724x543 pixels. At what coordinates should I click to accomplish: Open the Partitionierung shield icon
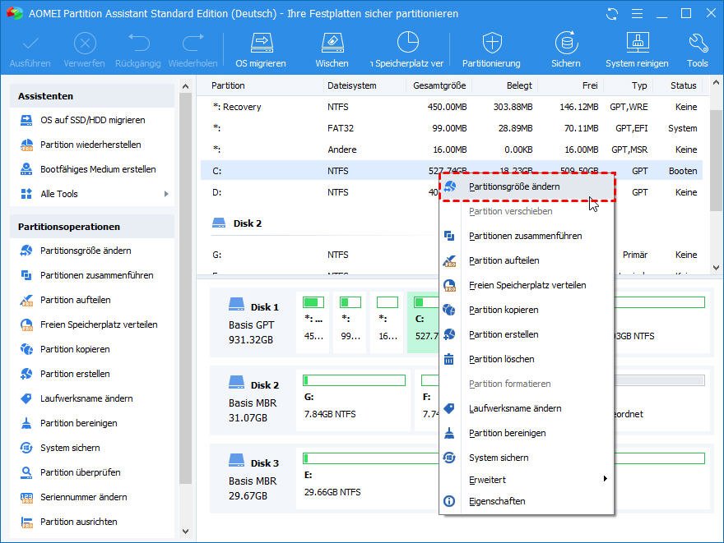[x=492, y=43]
